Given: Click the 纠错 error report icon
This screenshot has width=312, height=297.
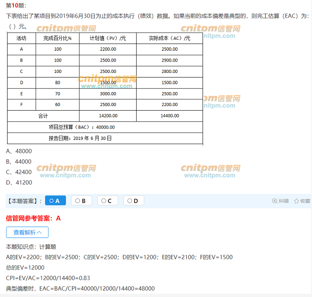Looking at the screenshot, I should click(275, 201).
